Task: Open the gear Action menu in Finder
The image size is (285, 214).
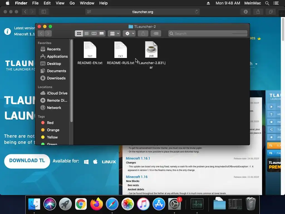Action: click(x=129, y=33)
